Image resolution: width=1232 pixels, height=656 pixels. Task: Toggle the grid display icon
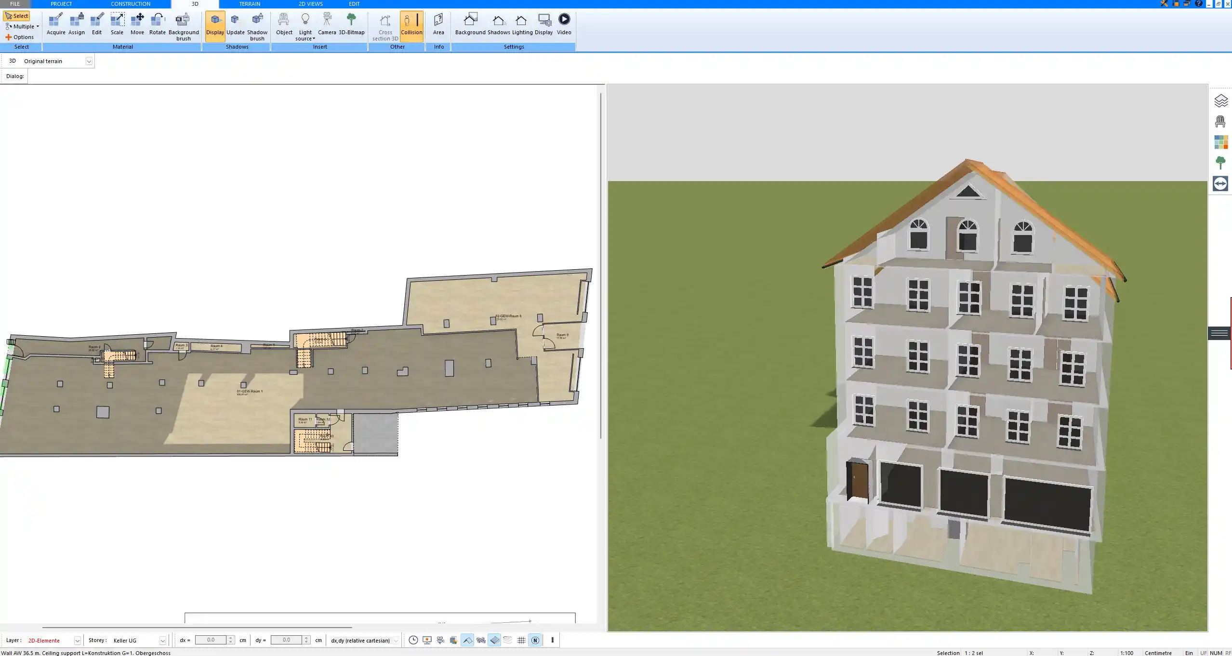tap(521, 640)
